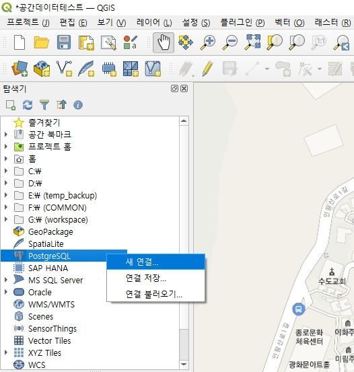
Task: Open the 보기 (V) menu
Action: 112,22
